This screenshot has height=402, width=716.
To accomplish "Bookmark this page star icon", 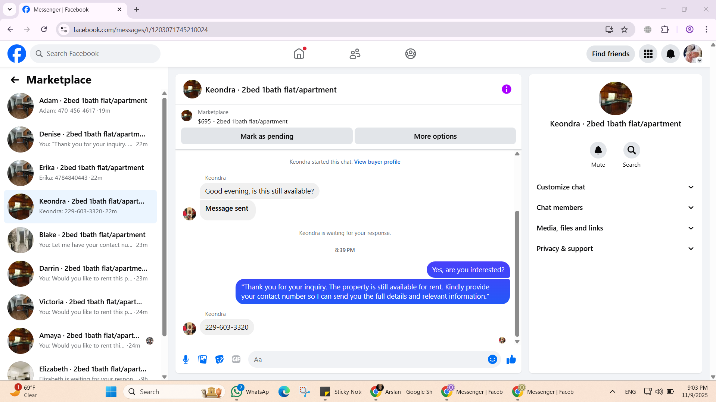I will pyautogui.click(x=624, y=29).
